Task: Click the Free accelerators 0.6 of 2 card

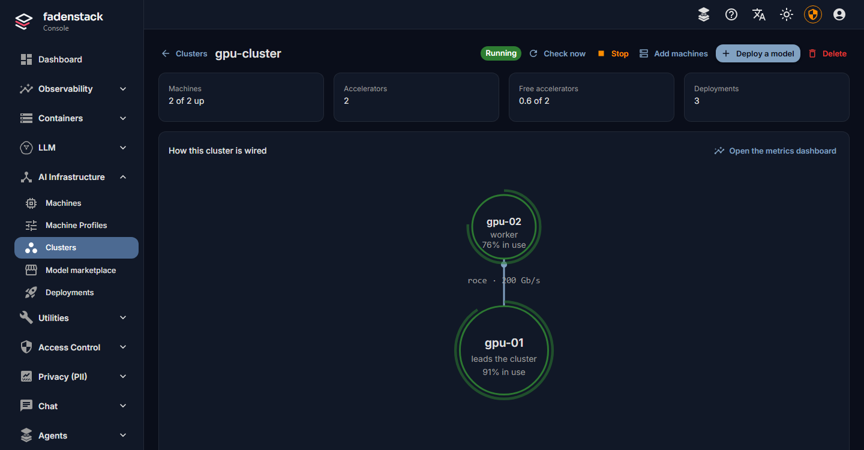Action: coord(592,97)
